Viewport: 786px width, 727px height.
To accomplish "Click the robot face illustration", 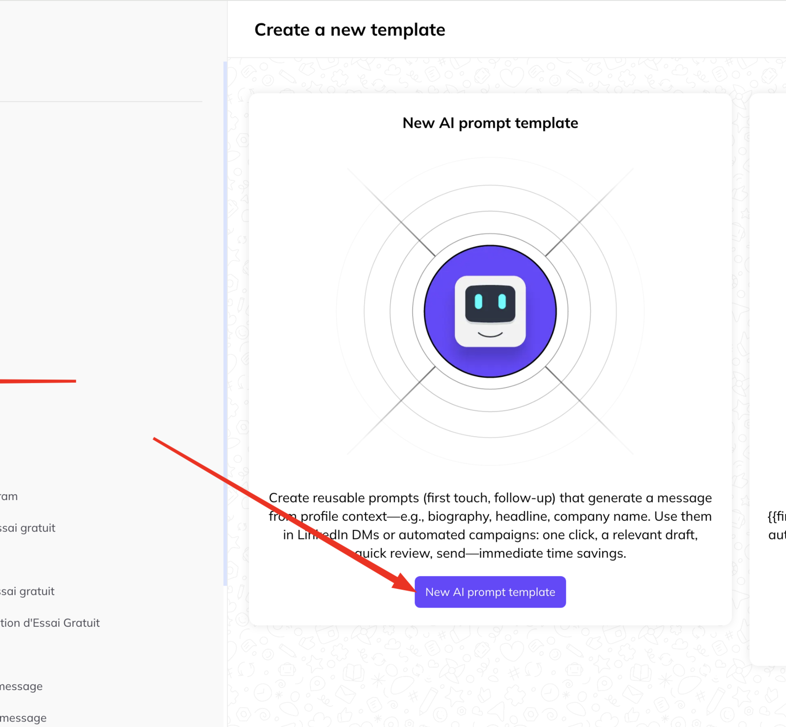I will (490, 311).
